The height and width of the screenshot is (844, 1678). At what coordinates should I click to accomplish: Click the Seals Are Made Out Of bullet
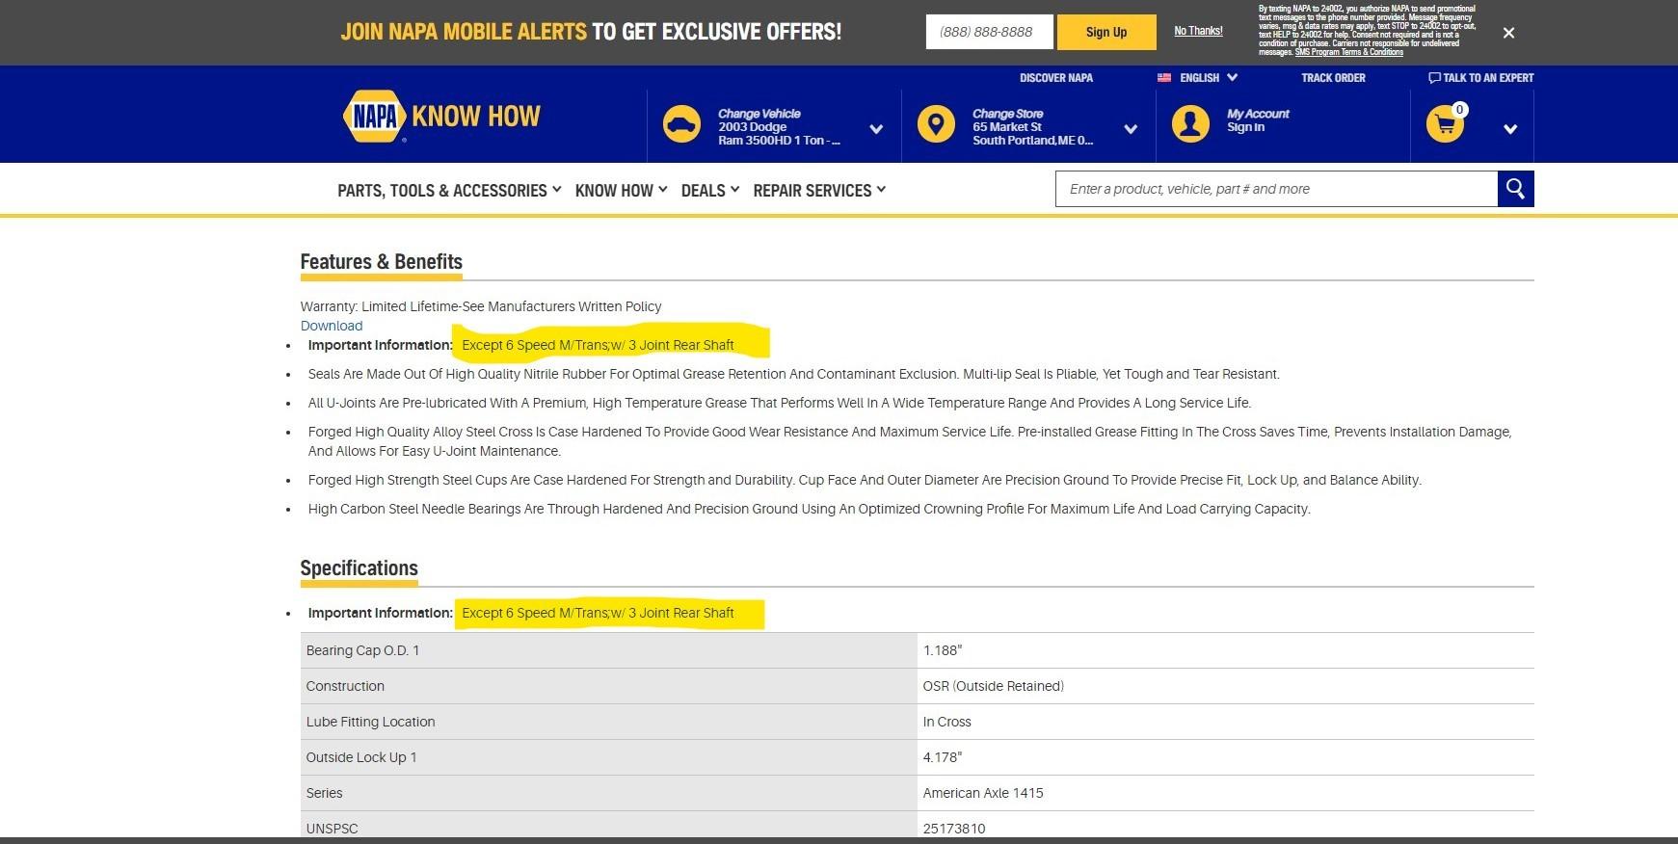point(794,374)
